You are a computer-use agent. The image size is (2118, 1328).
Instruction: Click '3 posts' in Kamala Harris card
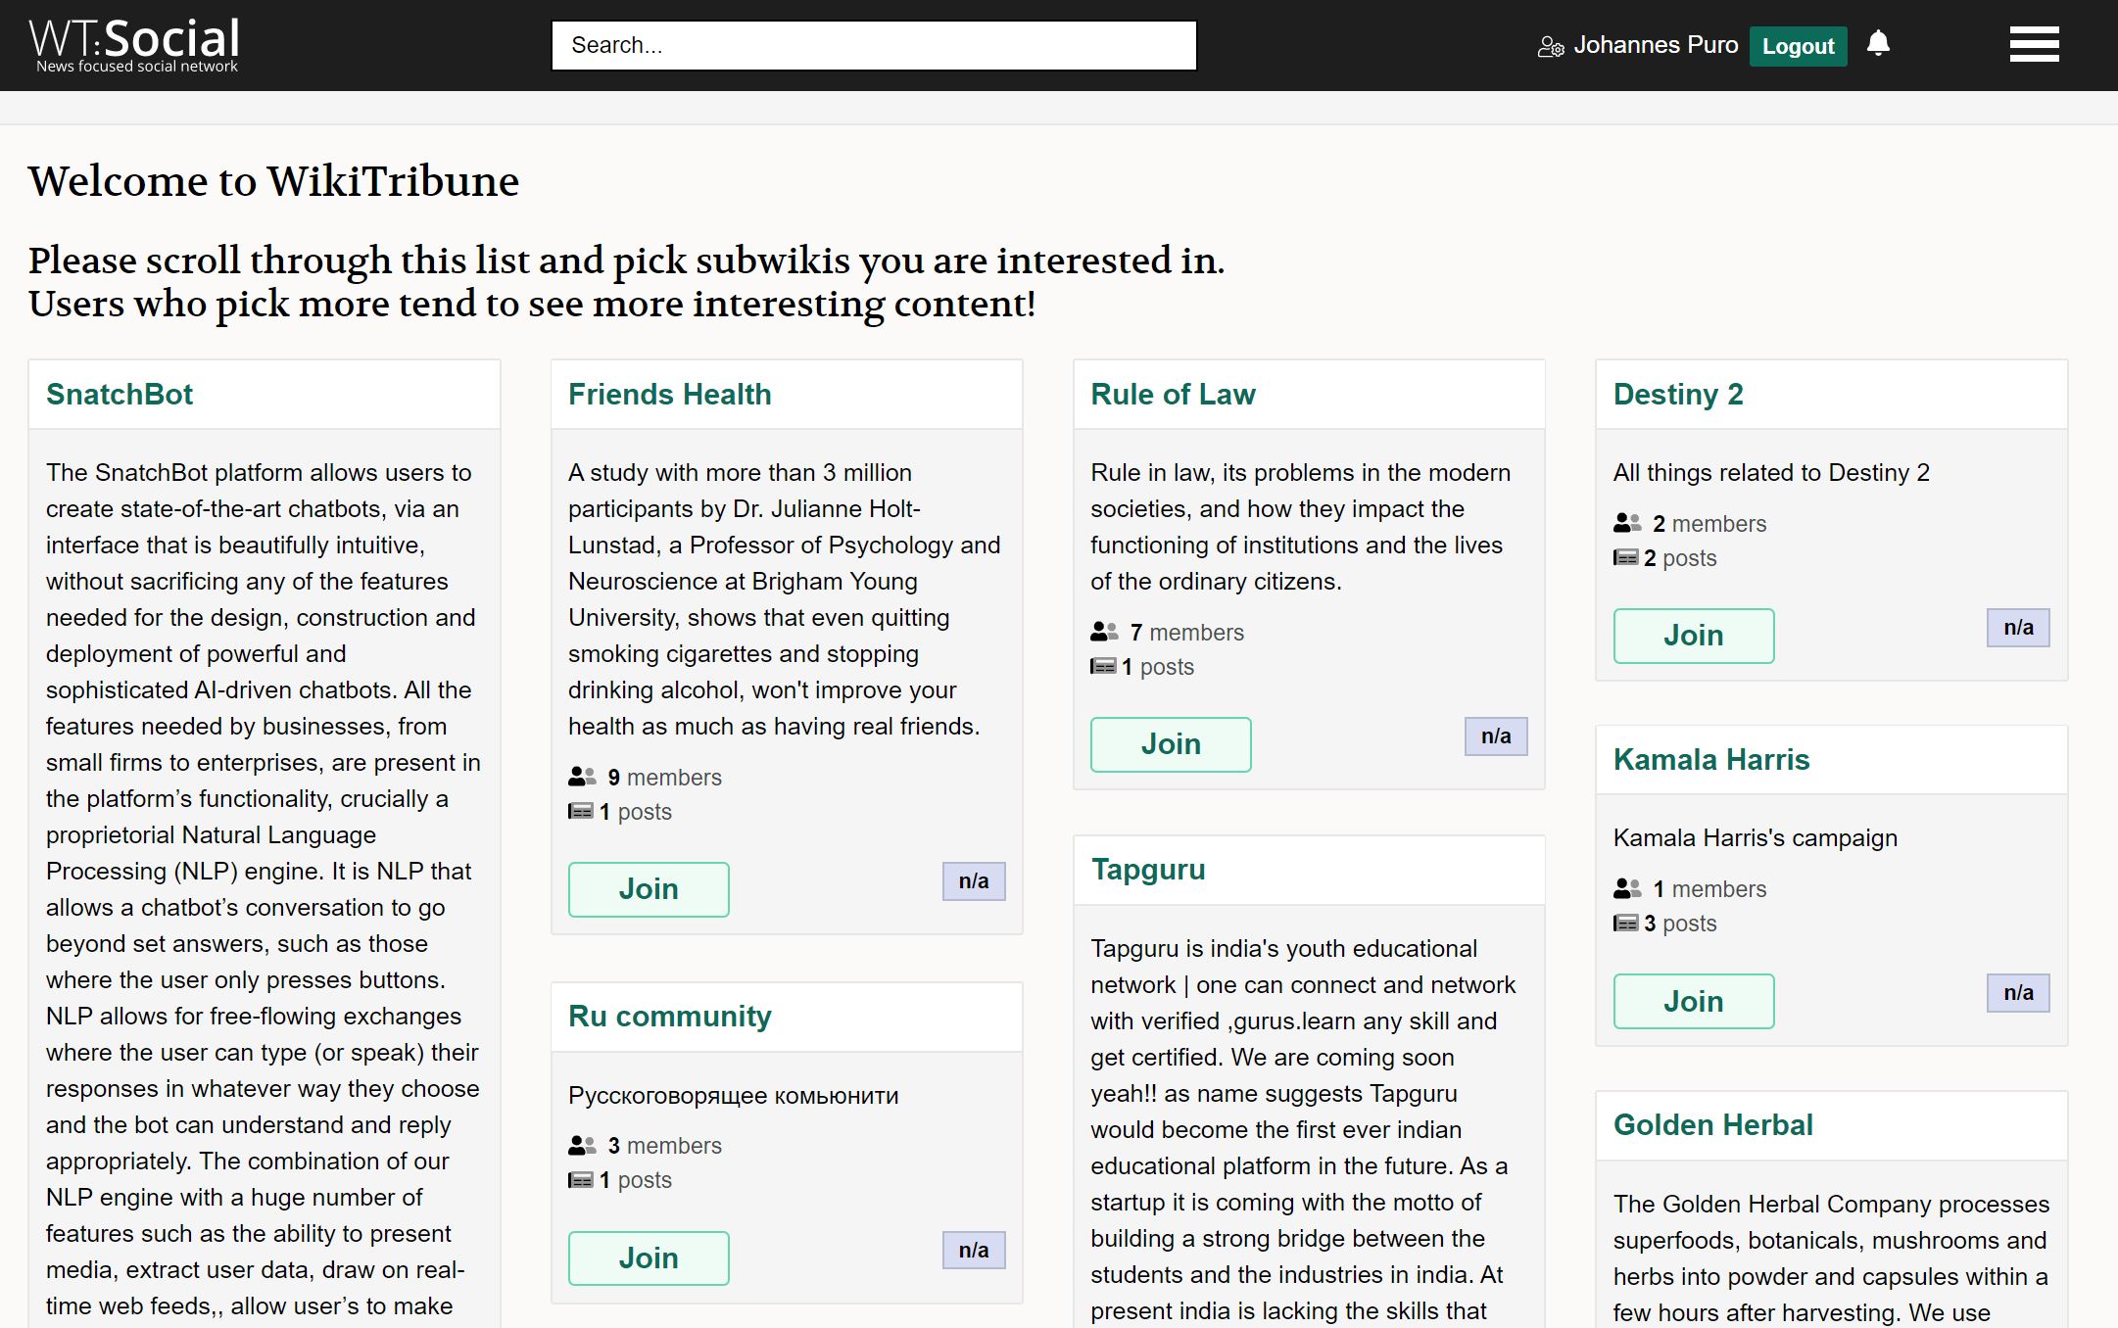click(1680, 923)
